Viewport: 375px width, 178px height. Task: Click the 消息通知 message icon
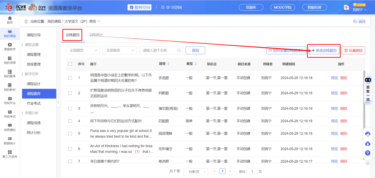(10, 127)
